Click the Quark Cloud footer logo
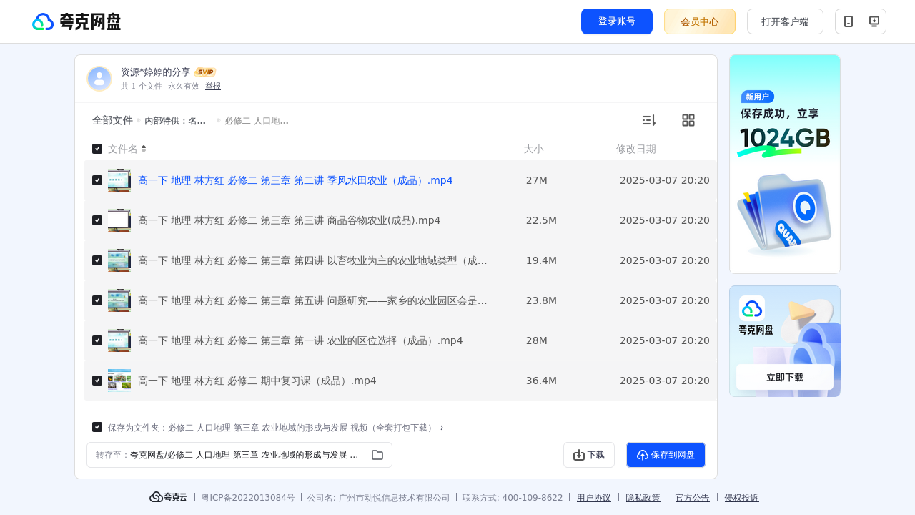915x515 pixels. [168, 497]
